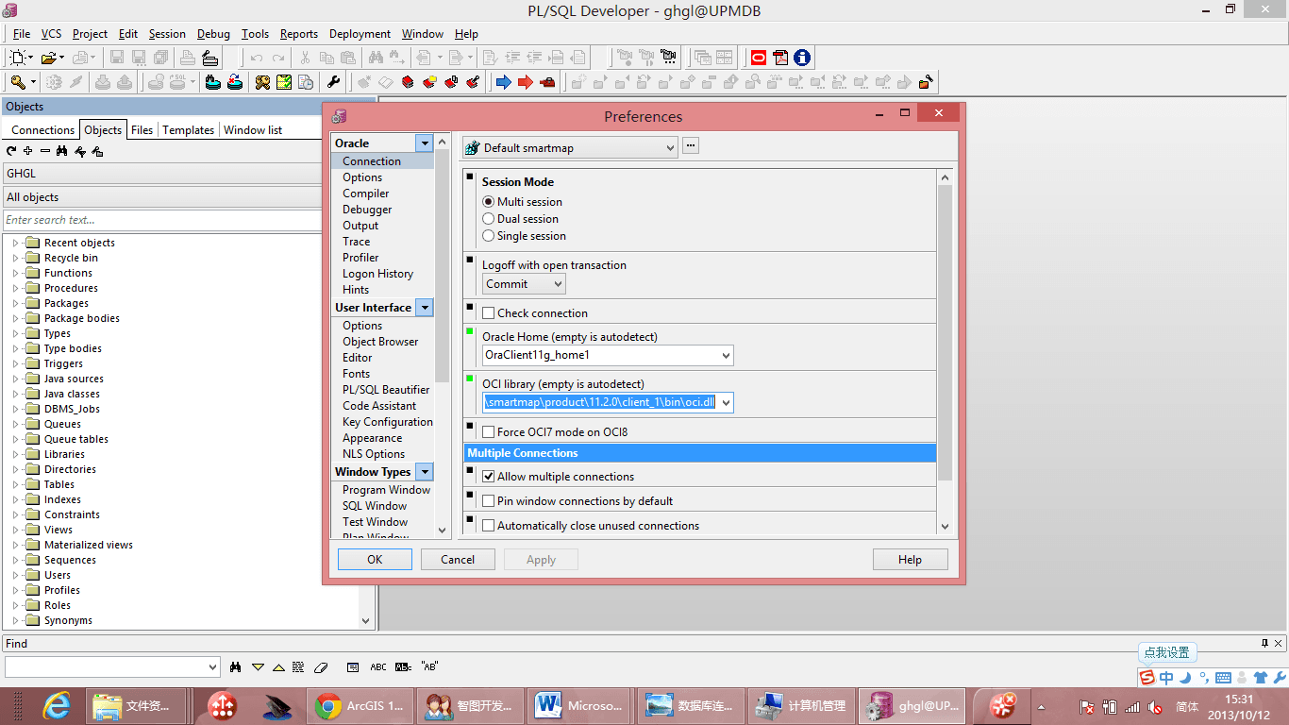Click the Log on key icon

pos(19,82)
